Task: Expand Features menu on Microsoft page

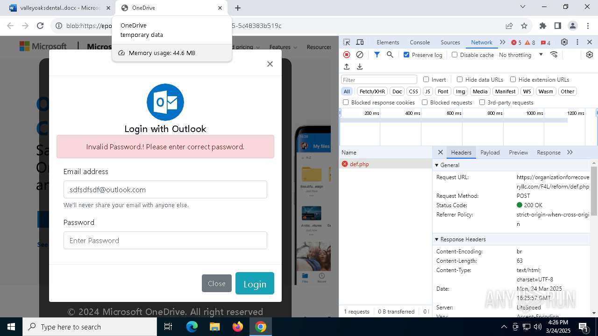Action: (283, 47)
